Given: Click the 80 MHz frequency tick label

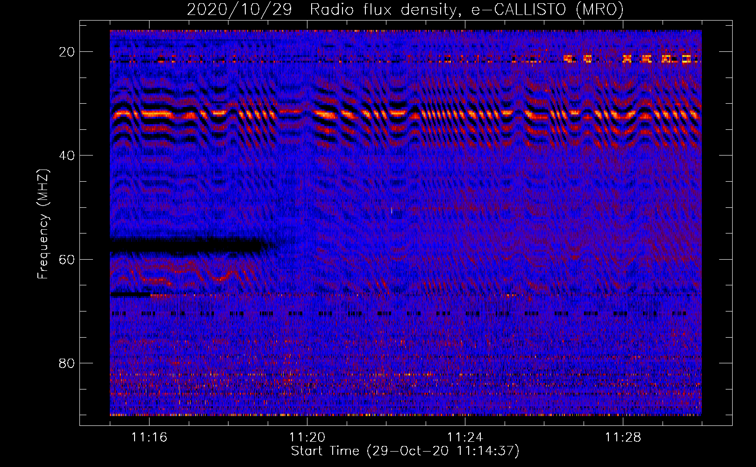Looking at the screenshot, I should [x=67, y=363].
